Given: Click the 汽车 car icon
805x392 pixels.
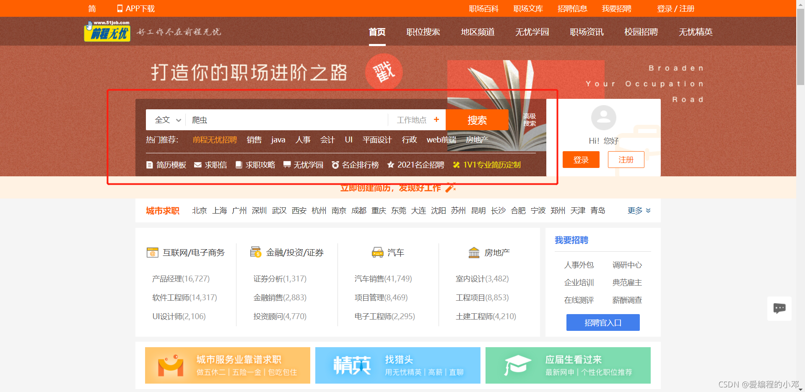Looking at the screenshot, I should (377, 252).
